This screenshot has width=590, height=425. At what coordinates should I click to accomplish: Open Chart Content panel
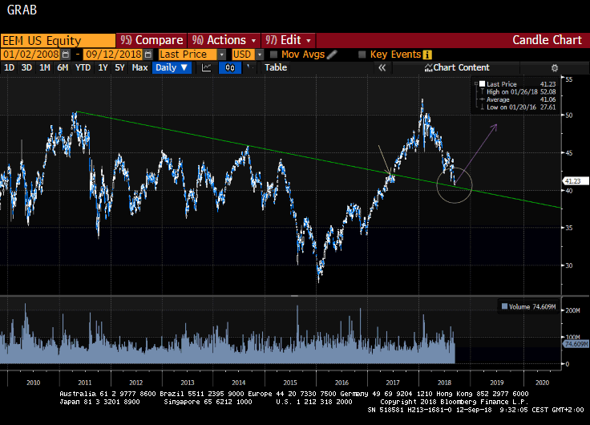(457, 67)
